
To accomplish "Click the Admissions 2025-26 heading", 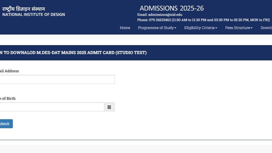I will point(172,8).
